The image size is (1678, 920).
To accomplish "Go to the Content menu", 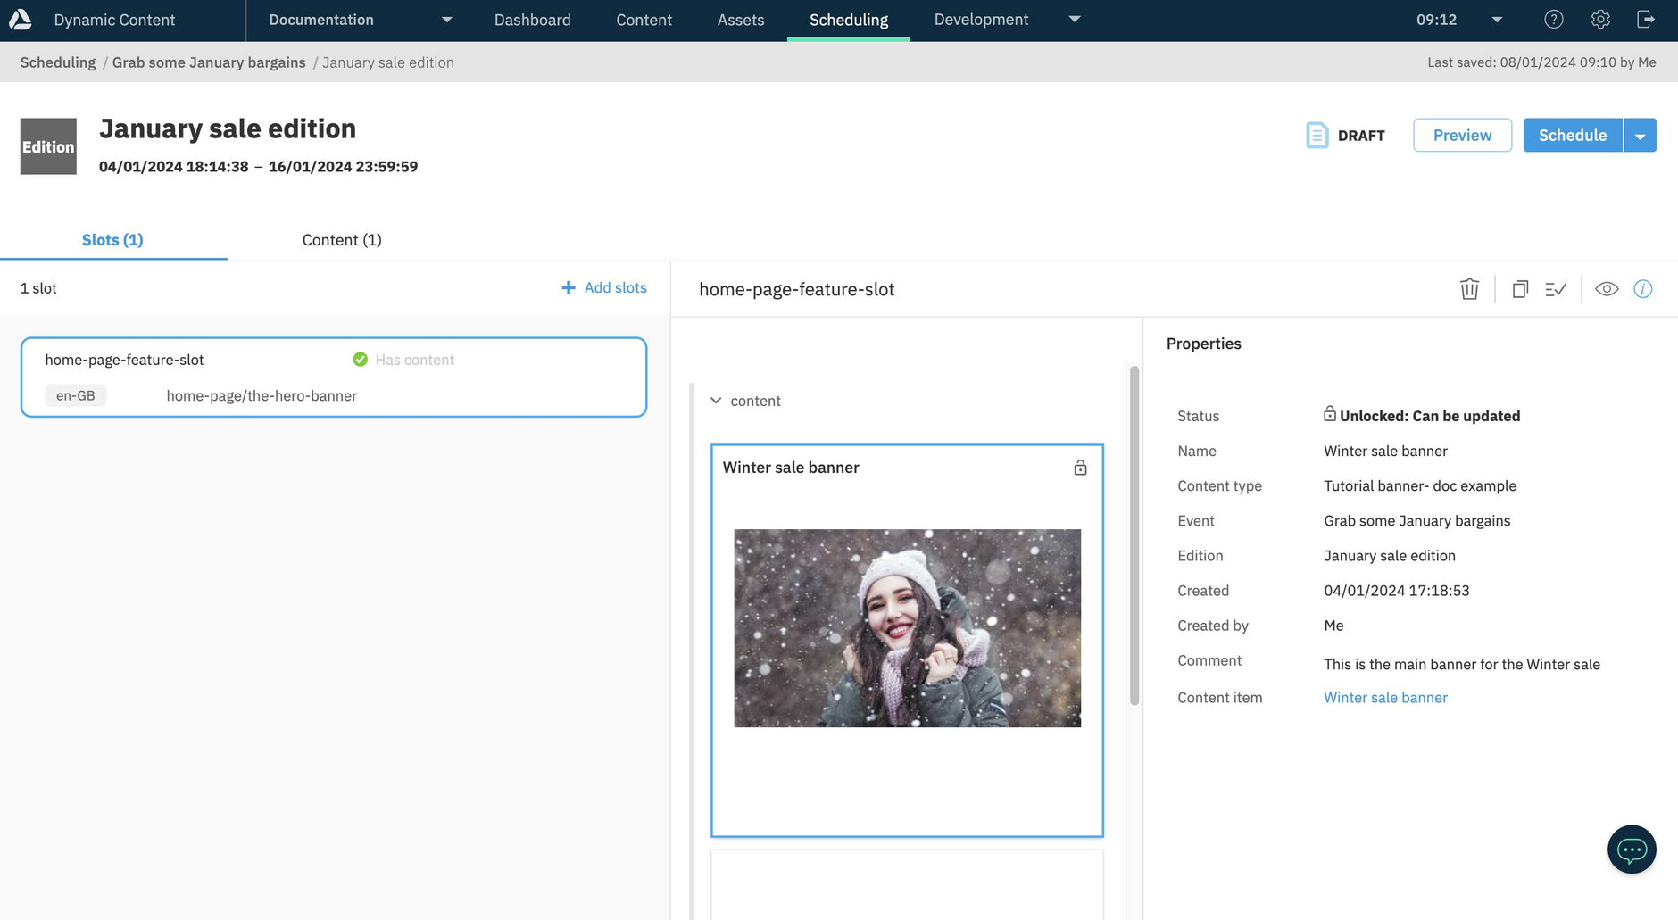I will pos(644,20).
